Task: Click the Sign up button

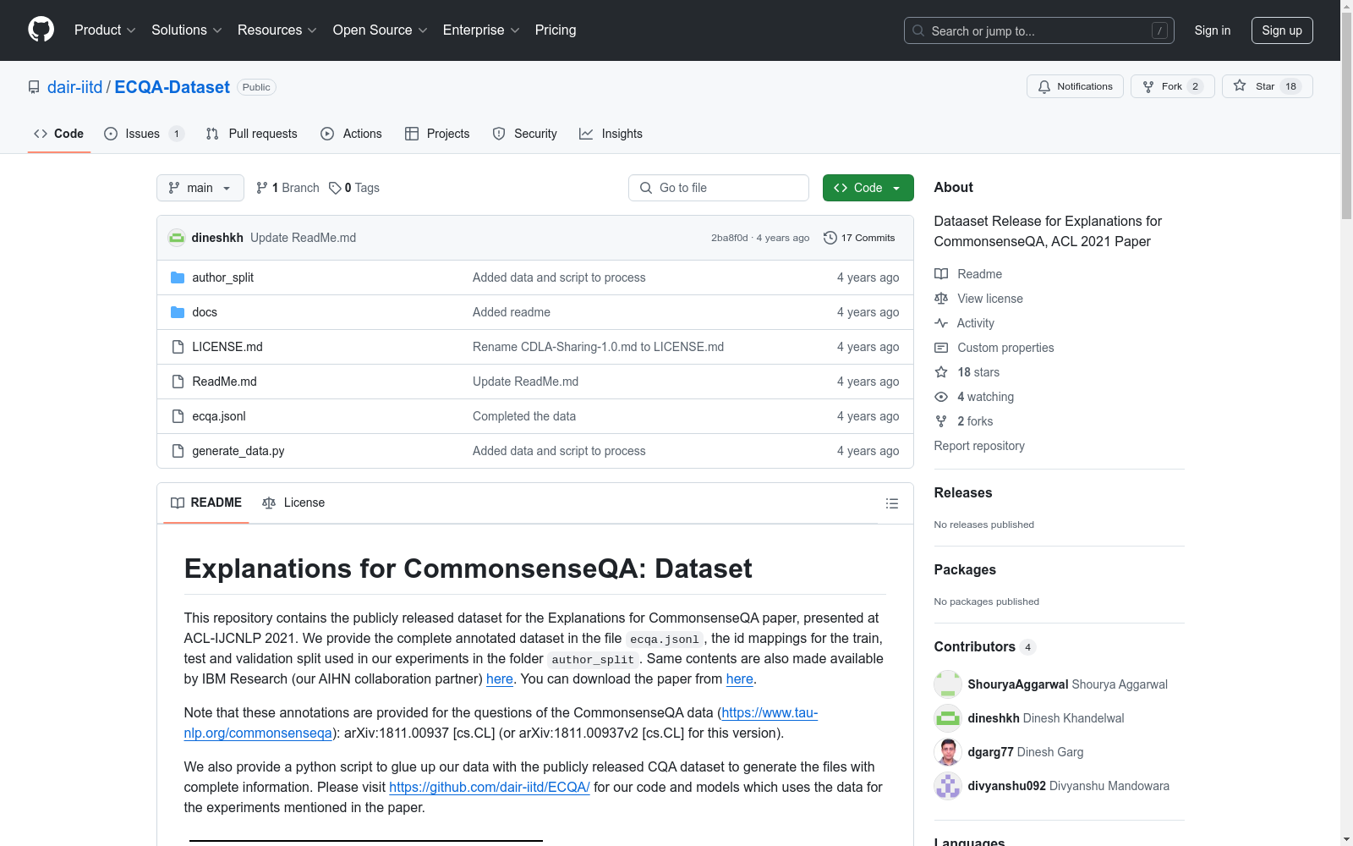Action: 1281,30
